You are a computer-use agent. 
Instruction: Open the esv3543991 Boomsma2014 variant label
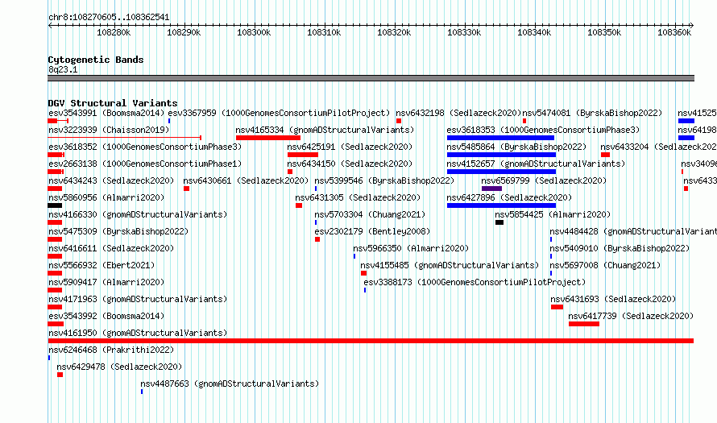tap(106, 113)
